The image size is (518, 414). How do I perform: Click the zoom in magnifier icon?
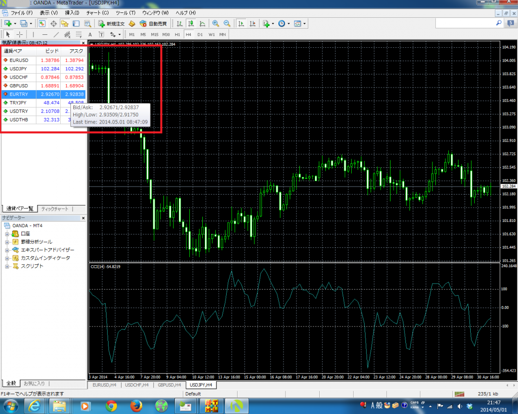coord(216,23)
